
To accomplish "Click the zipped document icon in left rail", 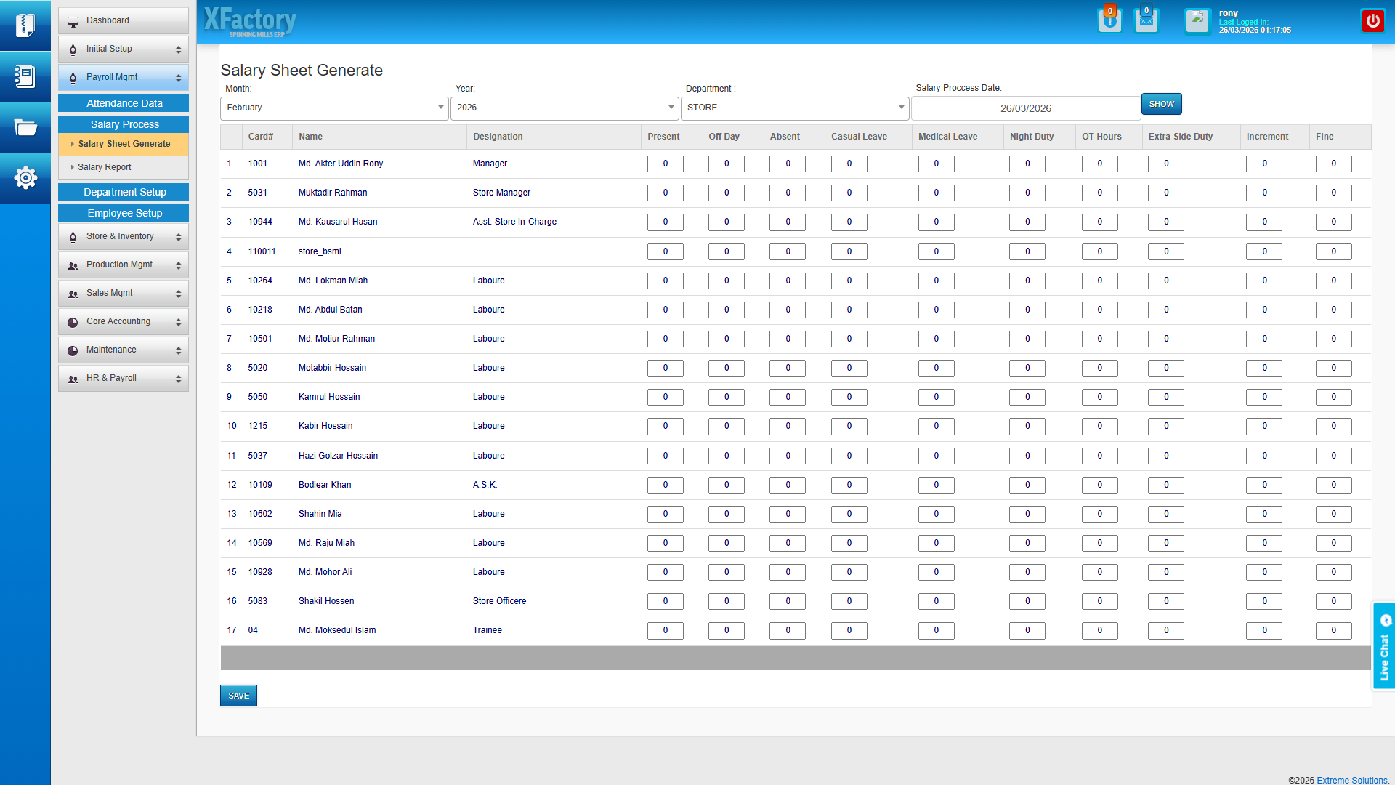I will tap(25, 25).
